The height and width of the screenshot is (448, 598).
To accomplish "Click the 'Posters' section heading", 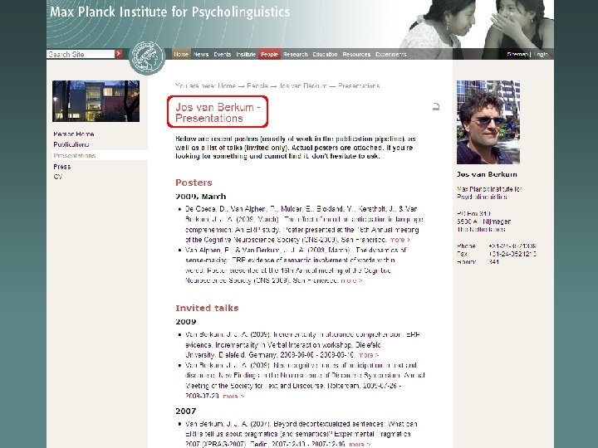I will (194, 183).
